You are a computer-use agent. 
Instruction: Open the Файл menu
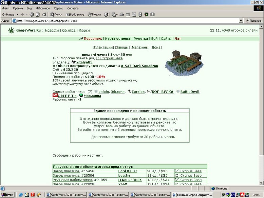click(6, 8)
